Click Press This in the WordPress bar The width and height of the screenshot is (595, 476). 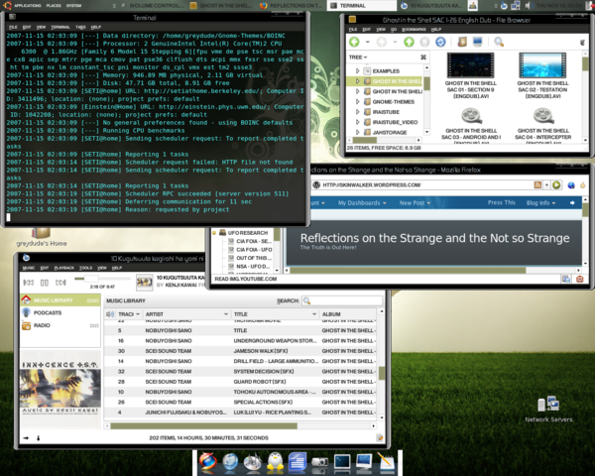[501, 202]
